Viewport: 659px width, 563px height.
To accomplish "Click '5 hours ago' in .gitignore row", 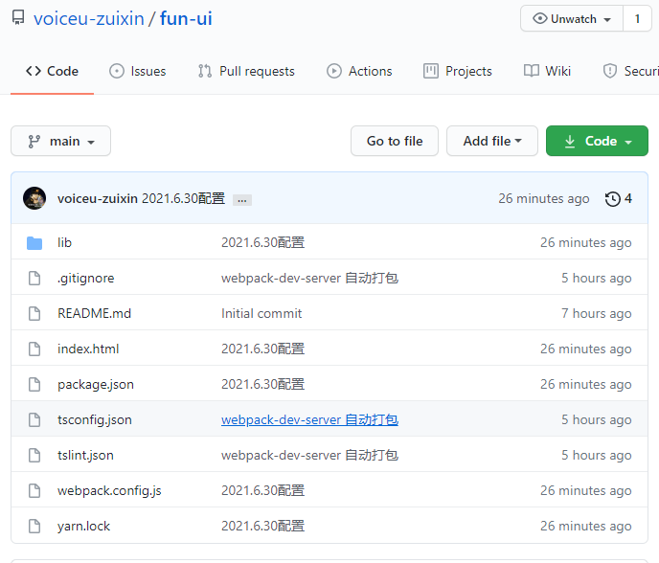I will click(597, 278).
